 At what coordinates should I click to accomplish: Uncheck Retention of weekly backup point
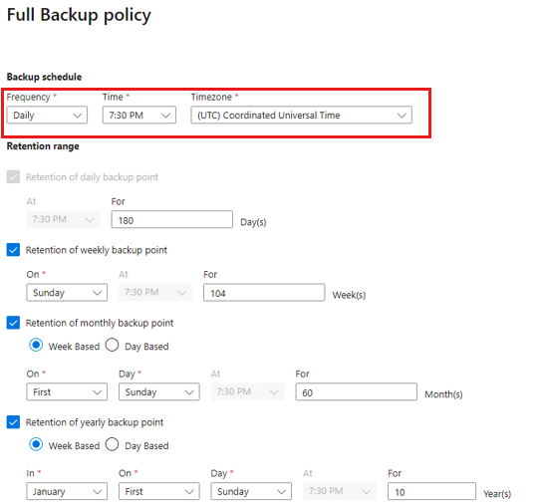[13, 250]
